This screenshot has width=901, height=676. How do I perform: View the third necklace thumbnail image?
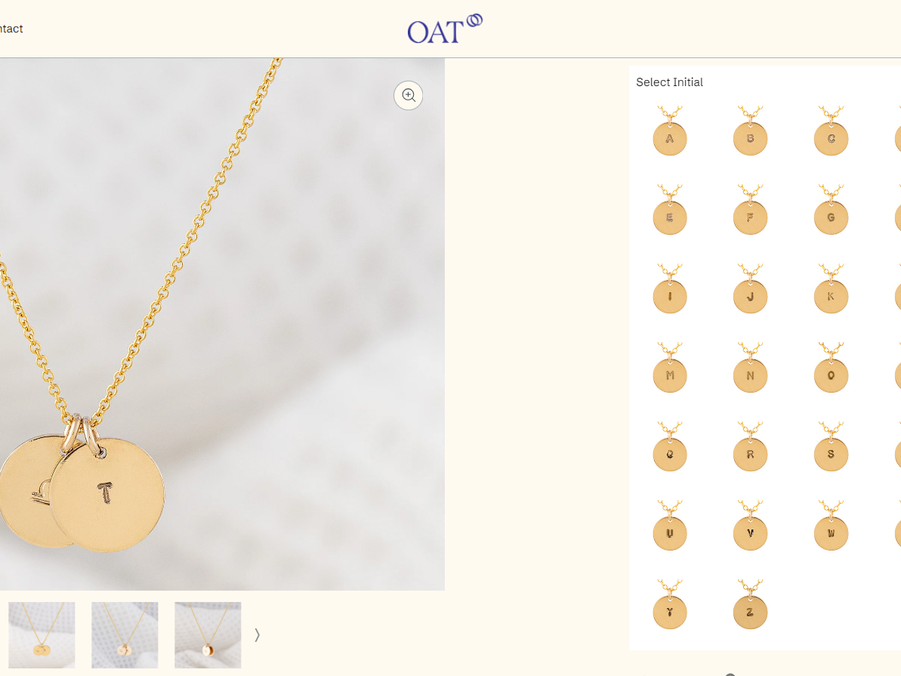pos(208,635)
